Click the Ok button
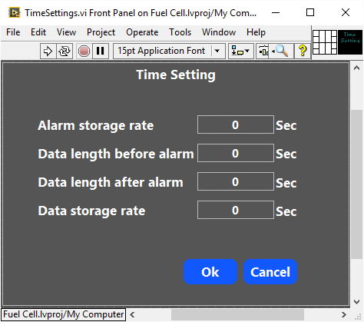Viewport: 364px width, 322px height. click(210, 272)
